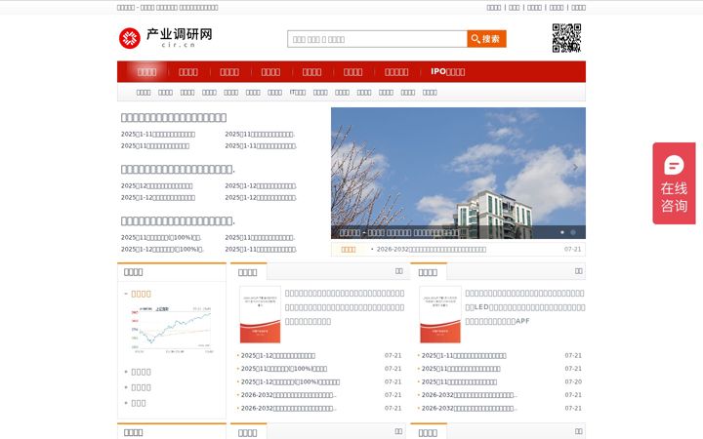The height and width of the screenshot is (439, 703).
Task: Open the 2025年11 (100%) report dated 07-21
Action: [284, 369]
